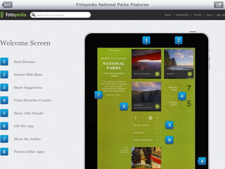Click the sign up link
Image resolution: width=225 pixels, height=169 pixels.
(221, 15)
